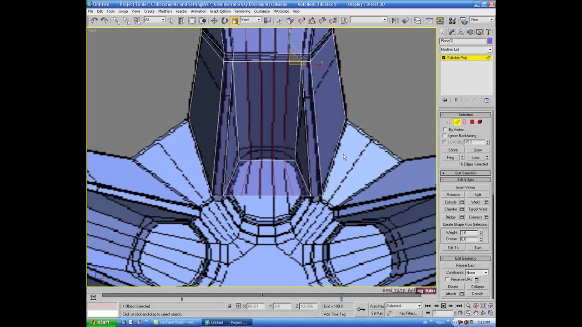The width and height of the screenshot is (582, 327).
Task: Select Polygon sub-object level icon
Action: click(x=472, y=122)
